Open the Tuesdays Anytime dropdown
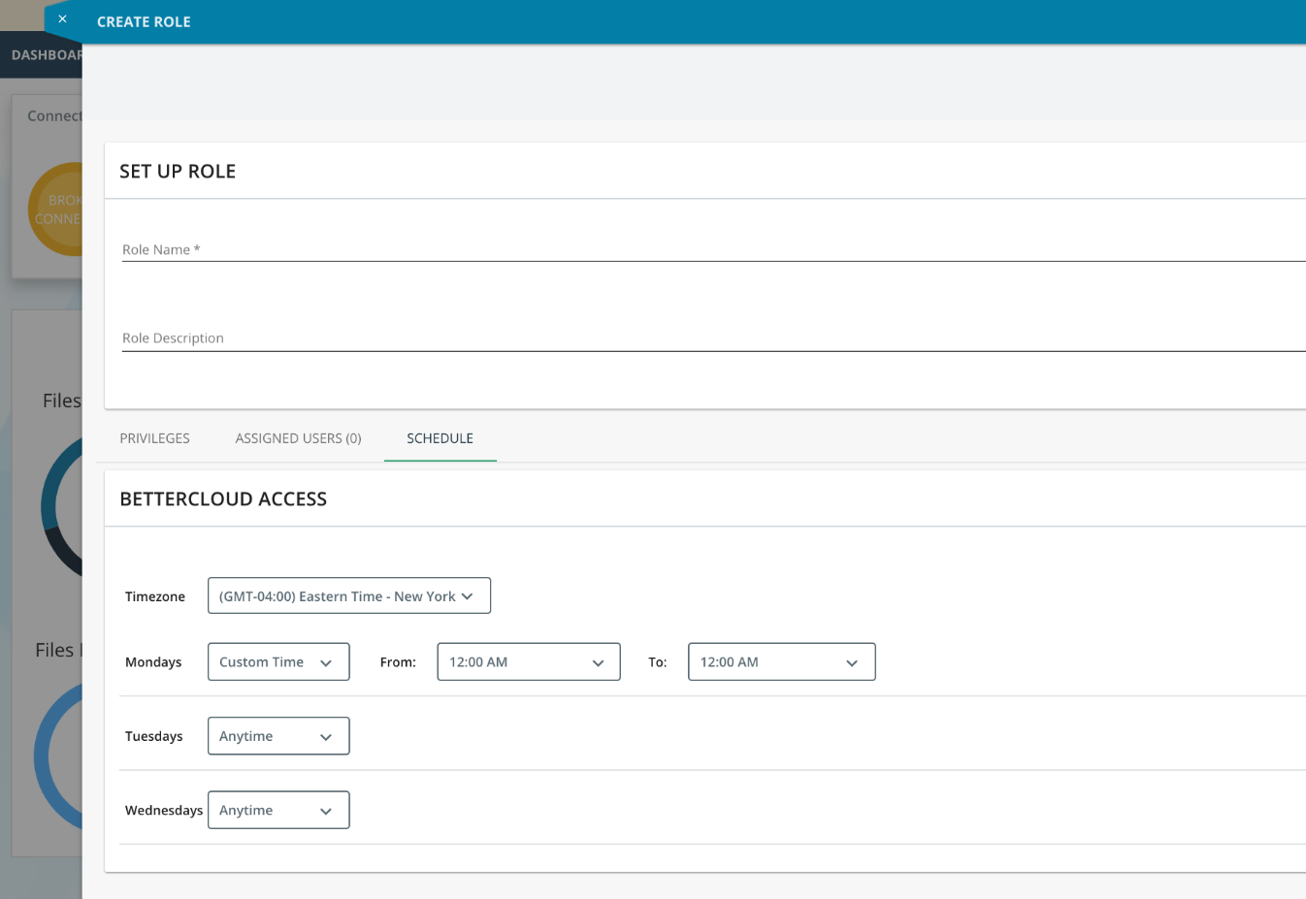The image size is (1306, 899). pyautogui.click(x=278, y=736)
